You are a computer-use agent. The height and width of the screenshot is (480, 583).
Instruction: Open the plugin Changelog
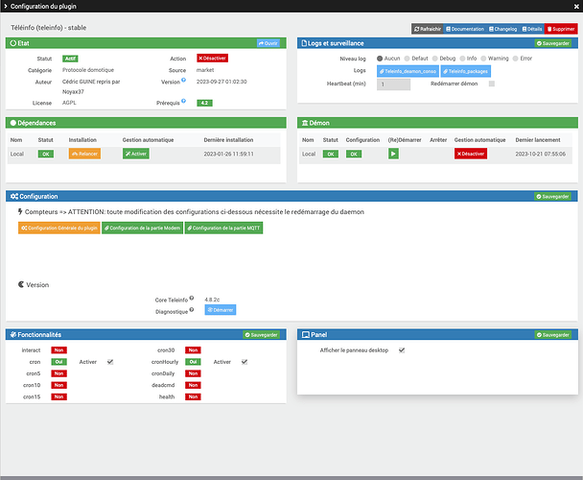(502, 30)
